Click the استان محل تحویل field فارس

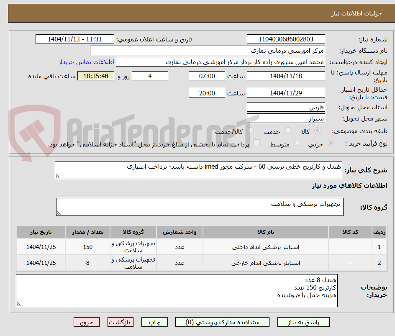tap(286, 107)
